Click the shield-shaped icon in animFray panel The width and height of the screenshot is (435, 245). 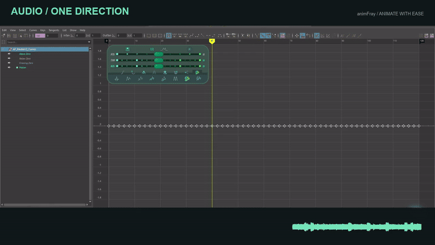click(x=176, y=72)
